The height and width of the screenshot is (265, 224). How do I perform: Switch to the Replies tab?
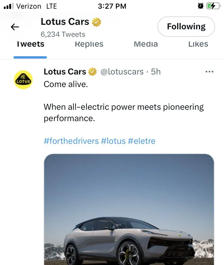(89, 44)
